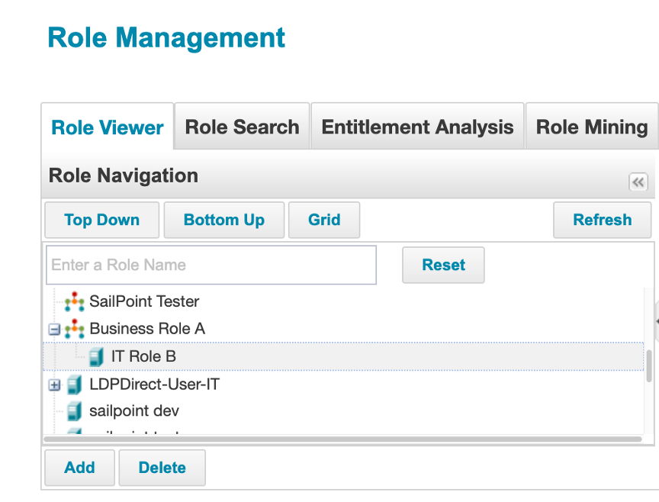Click the LDPDirect-User-IT role icon
The width and height of the screenshot is (659, 502).
[74, 385]
